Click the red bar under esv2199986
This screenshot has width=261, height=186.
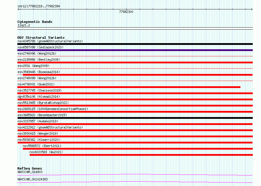coord(135,62)
